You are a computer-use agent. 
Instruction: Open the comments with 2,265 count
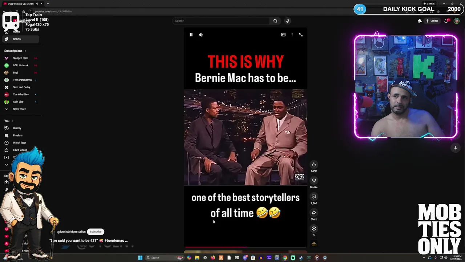[x=314, y=196]
